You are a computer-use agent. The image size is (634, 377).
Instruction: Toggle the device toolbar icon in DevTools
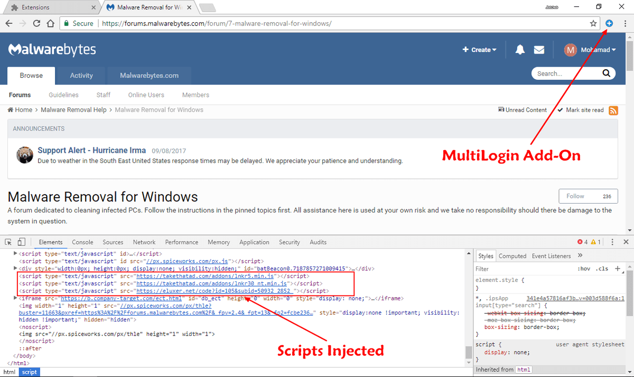tap(21, 242)
